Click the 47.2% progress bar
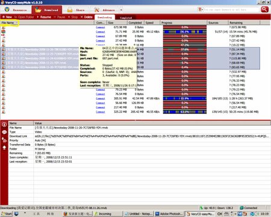 (x=185, y=45)
